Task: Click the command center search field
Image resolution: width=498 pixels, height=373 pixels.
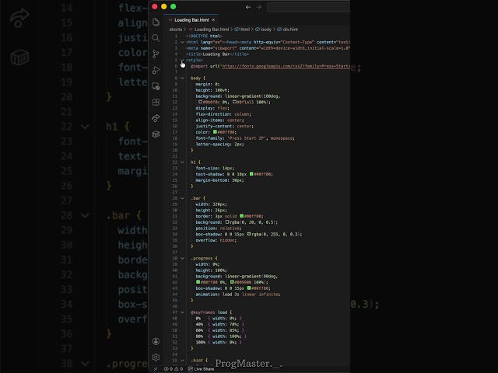Action: coord(309,7)
